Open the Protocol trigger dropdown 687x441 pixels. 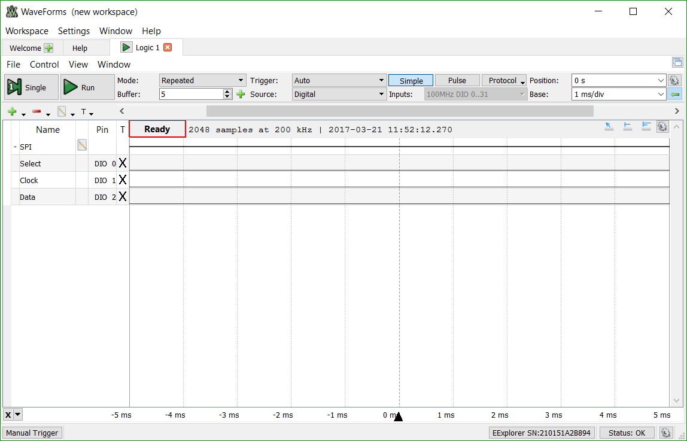pyautogui.click(x=504, y=81)
